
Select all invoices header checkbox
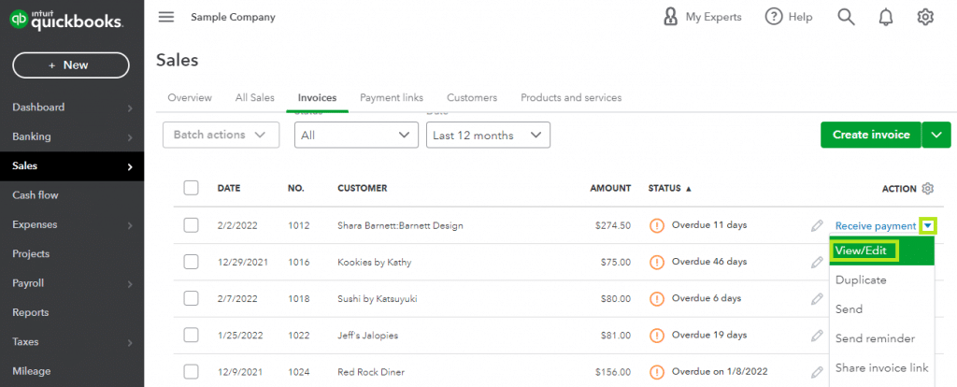coord(191,188)
